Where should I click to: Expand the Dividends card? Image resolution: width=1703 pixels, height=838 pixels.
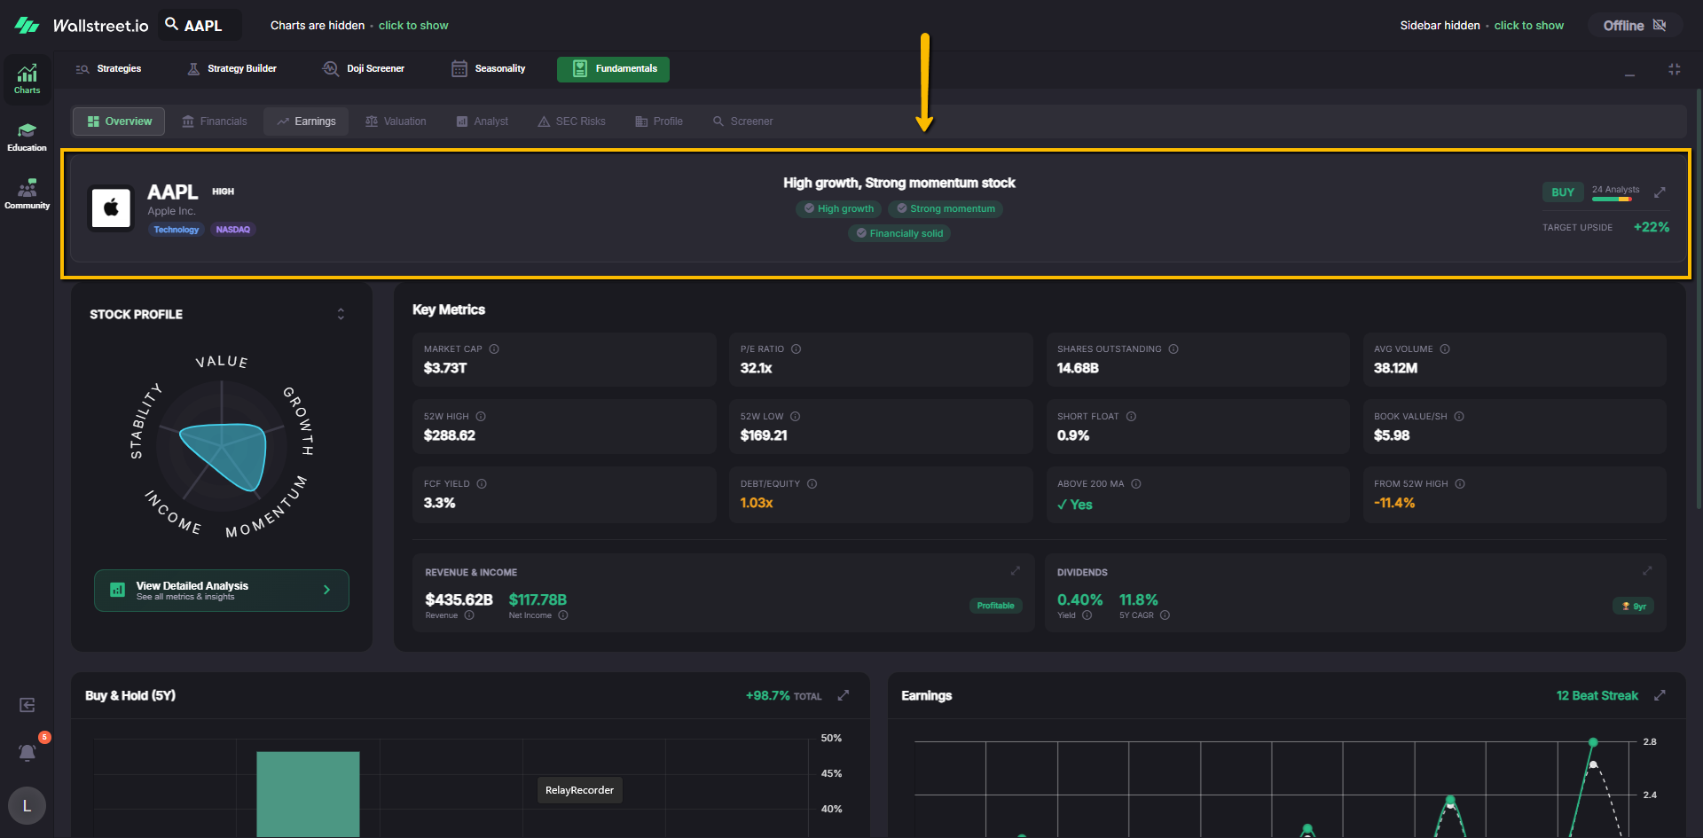[1647, 571]
